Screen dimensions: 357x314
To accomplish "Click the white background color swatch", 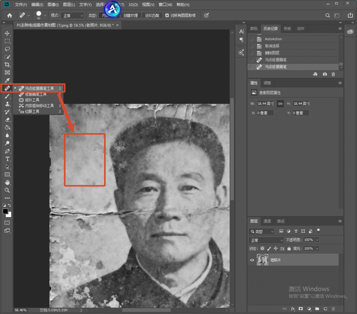I will [9, 215].
